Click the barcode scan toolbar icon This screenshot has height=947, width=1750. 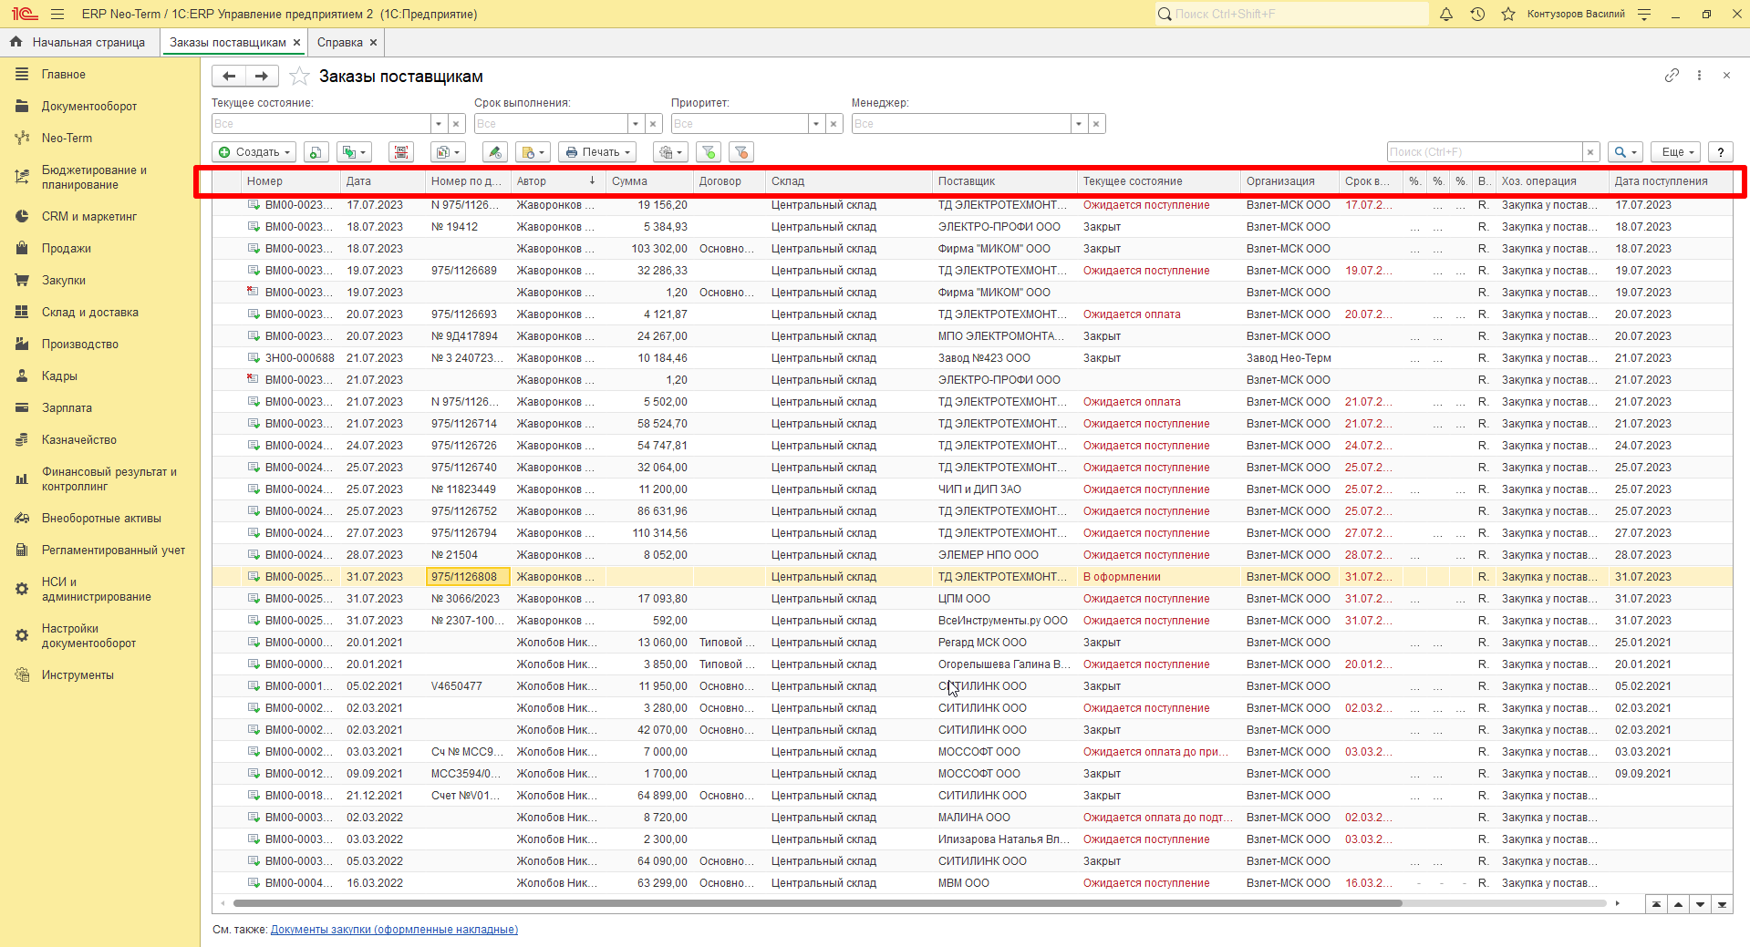(x=401, y=152)
